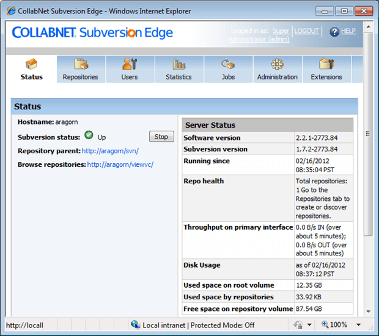The width and height of the screenshot is (379, 336).
Task: Open the http://aragorn/viewvc/ browse link
Action: point(120,164)
